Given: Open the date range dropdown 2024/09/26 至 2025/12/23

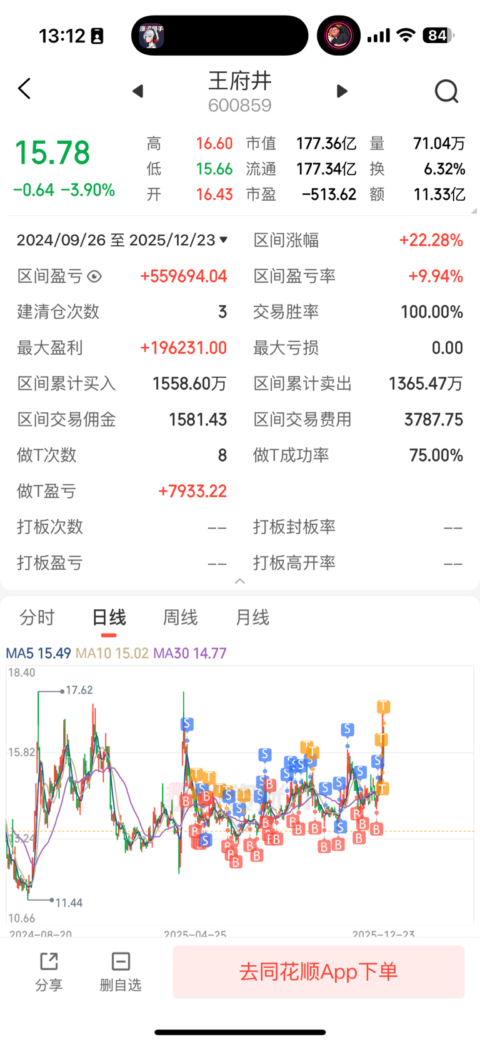Looking at the screenshot, I should [x=122, y=240].
